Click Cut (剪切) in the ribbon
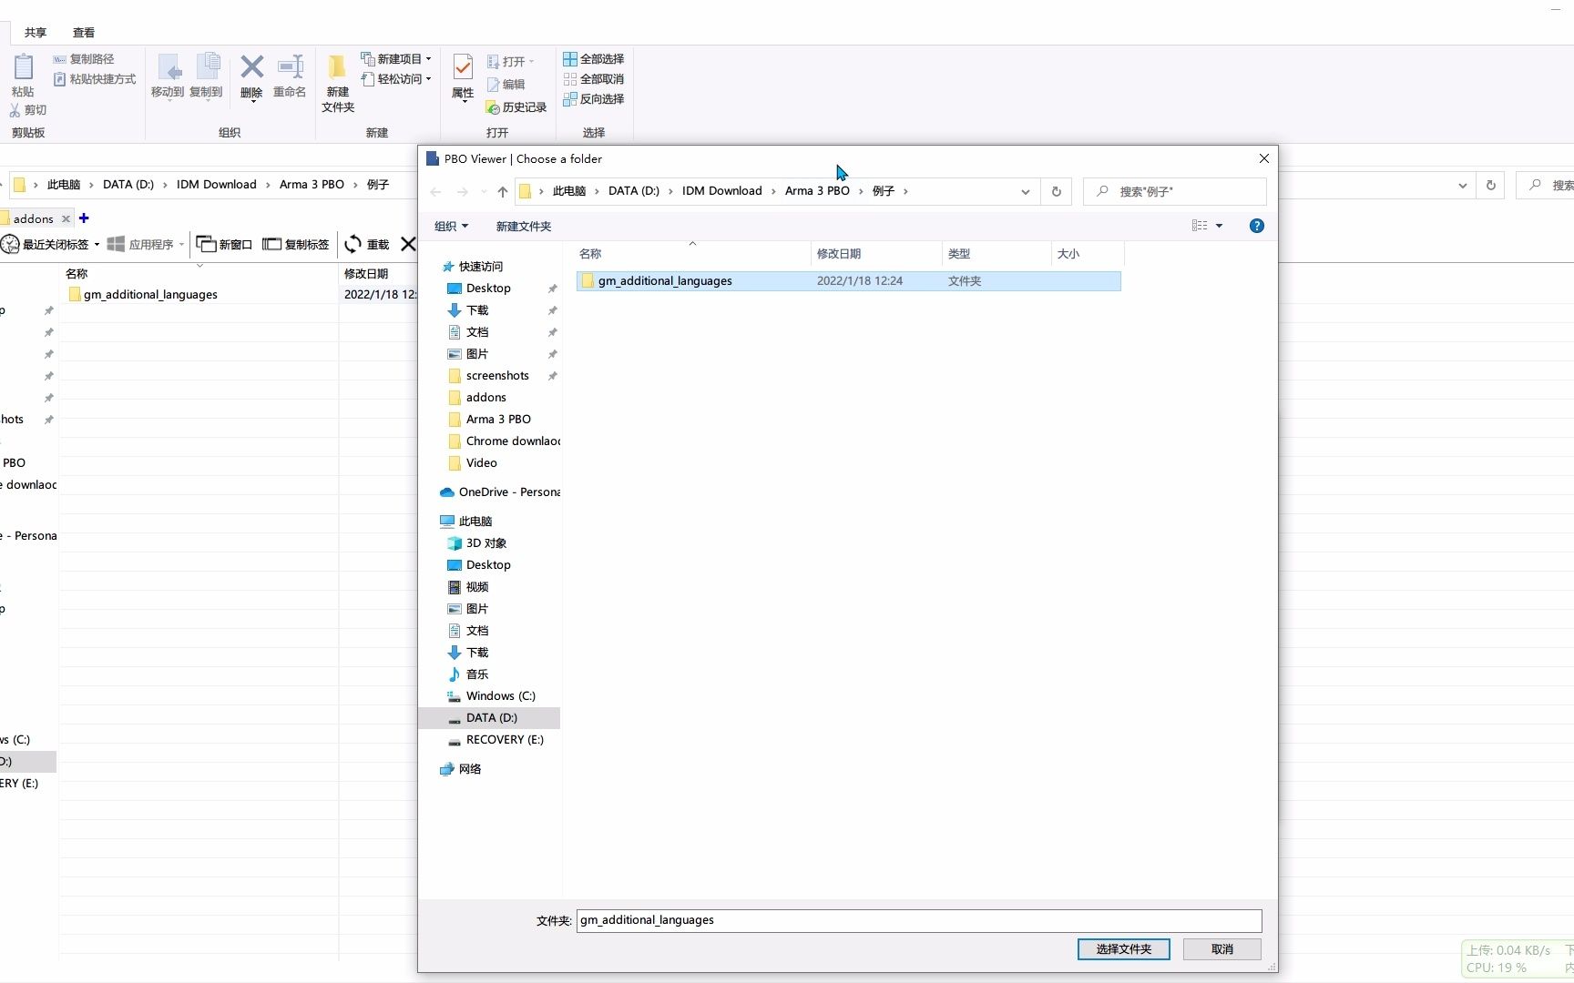Screen dimensions: 1574x983 click(28, 110)
